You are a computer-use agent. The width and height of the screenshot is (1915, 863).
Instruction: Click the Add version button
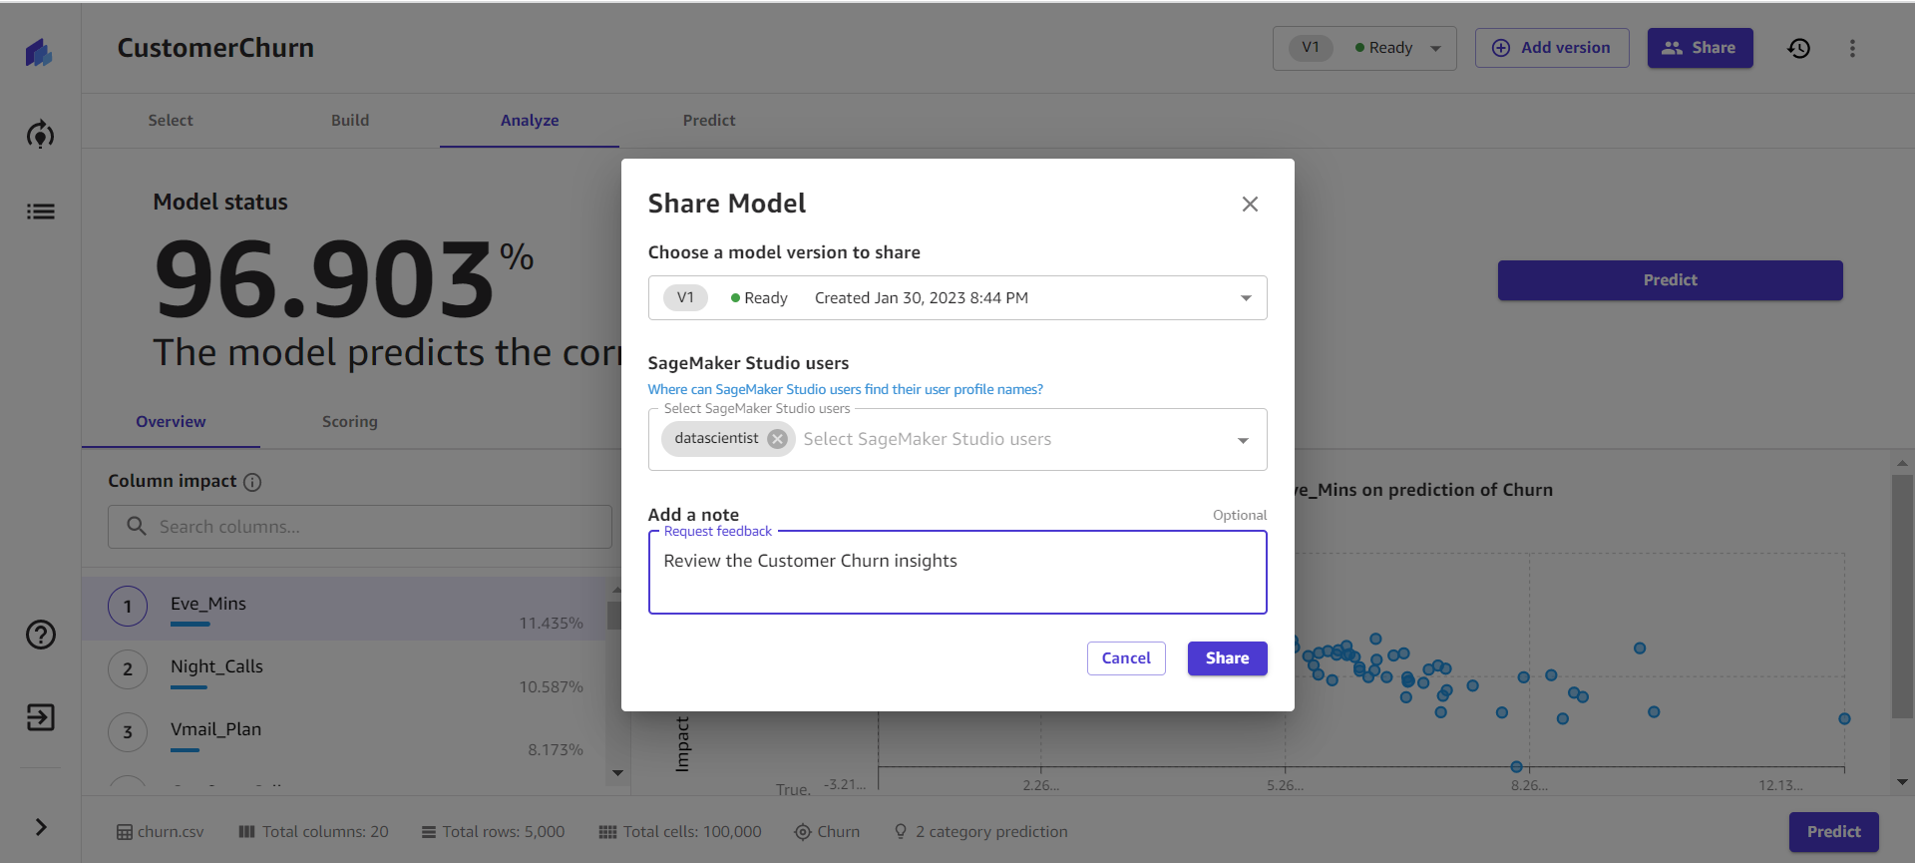(1552, 48)
